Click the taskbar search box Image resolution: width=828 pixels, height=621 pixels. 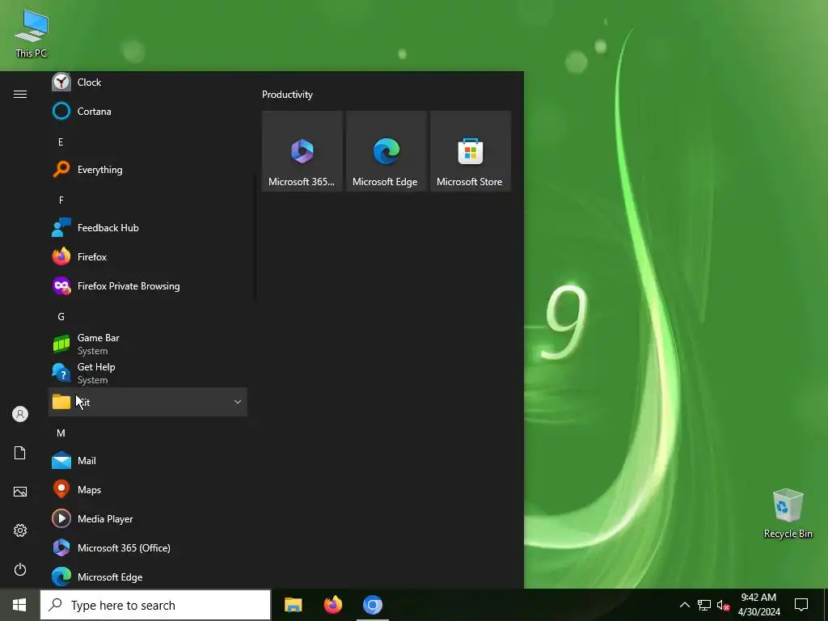pos(155,605)
